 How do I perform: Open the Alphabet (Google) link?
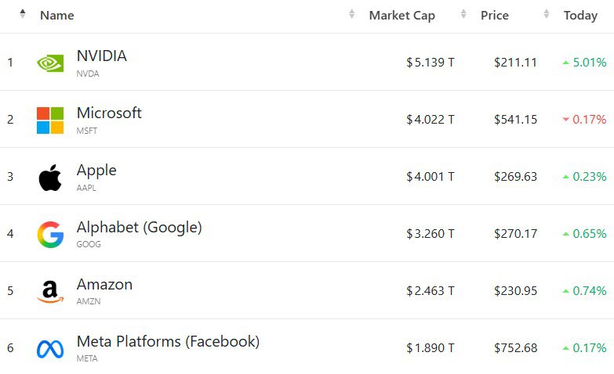pos(139,227)
